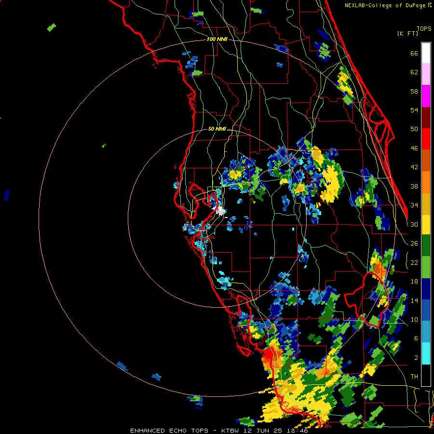Image resolution: width=434 pixels, height=434 pixels.
Task: Click the gold legend swatch near 34
Action: [x=426, y=204]
